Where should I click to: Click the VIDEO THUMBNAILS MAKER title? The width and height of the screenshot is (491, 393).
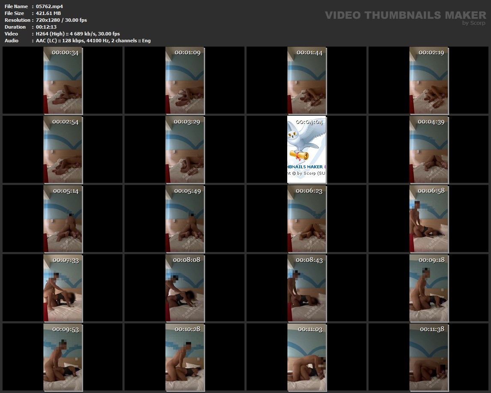point(405,15)
